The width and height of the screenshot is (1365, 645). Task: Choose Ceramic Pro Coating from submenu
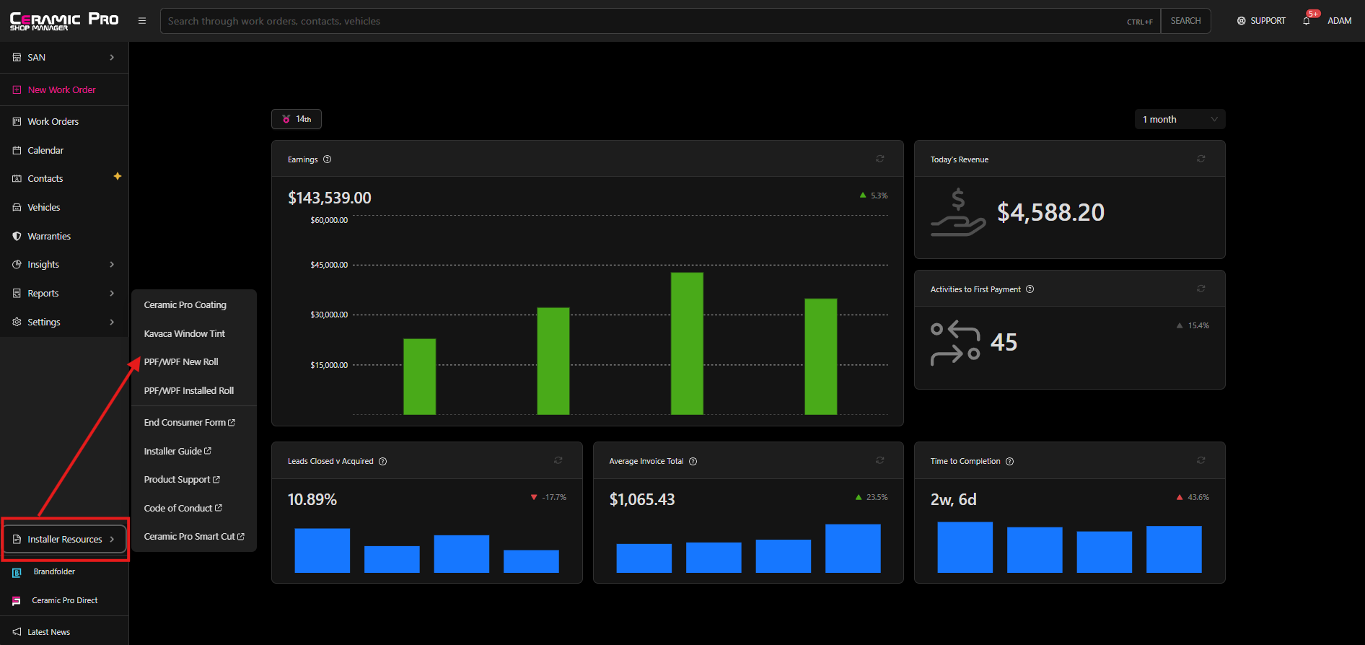point(185,305)
